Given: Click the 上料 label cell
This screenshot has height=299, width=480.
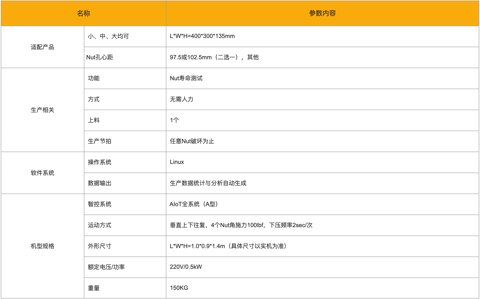Looking at the screenshot, I should (94, 120).
